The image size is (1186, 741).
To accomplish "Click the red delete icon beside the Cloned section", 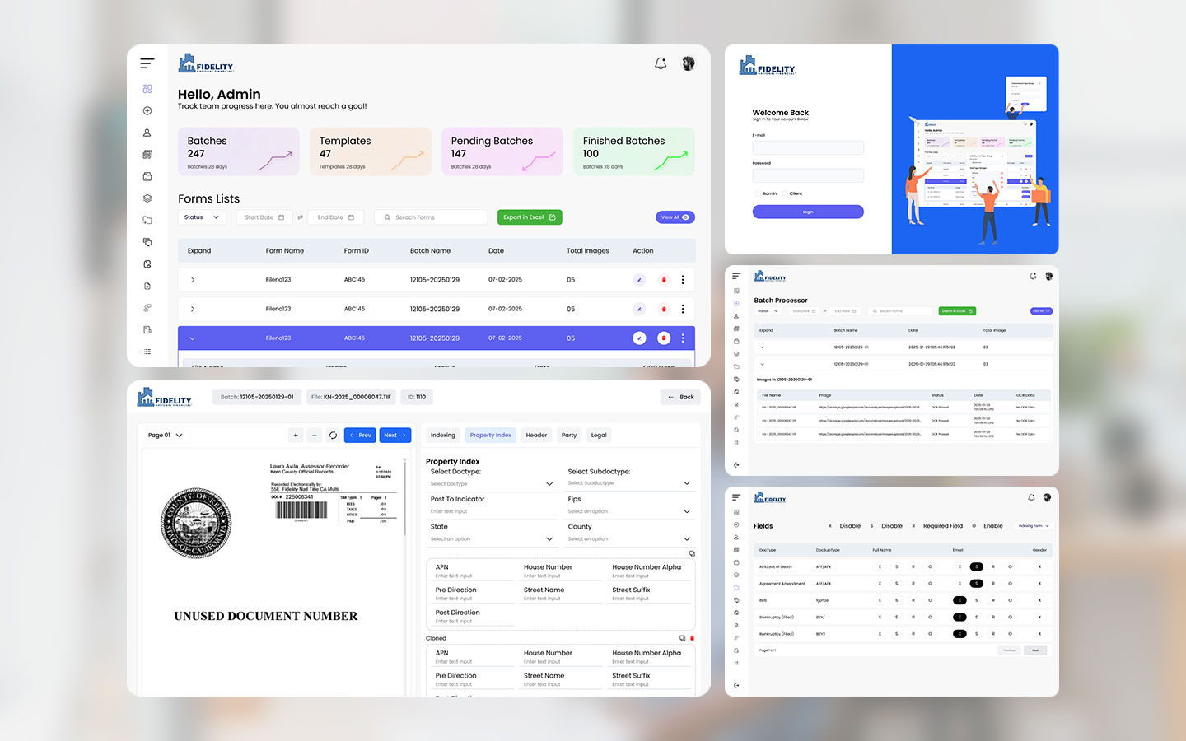I will click(692, 638).
